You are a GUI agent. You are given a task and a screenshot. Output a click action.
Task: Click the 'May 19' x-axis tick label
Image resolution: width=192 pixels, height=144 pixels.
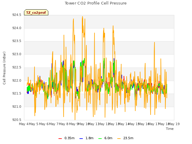coord(174,124)
